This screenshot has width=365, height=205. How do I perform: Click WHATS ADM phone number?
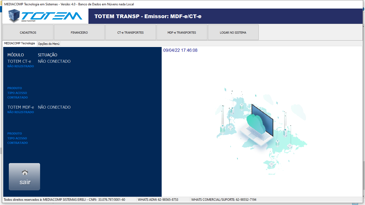pyautogui.click(x=168, y=200)
